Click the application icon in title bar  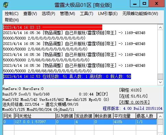click(x=6, y=5)
